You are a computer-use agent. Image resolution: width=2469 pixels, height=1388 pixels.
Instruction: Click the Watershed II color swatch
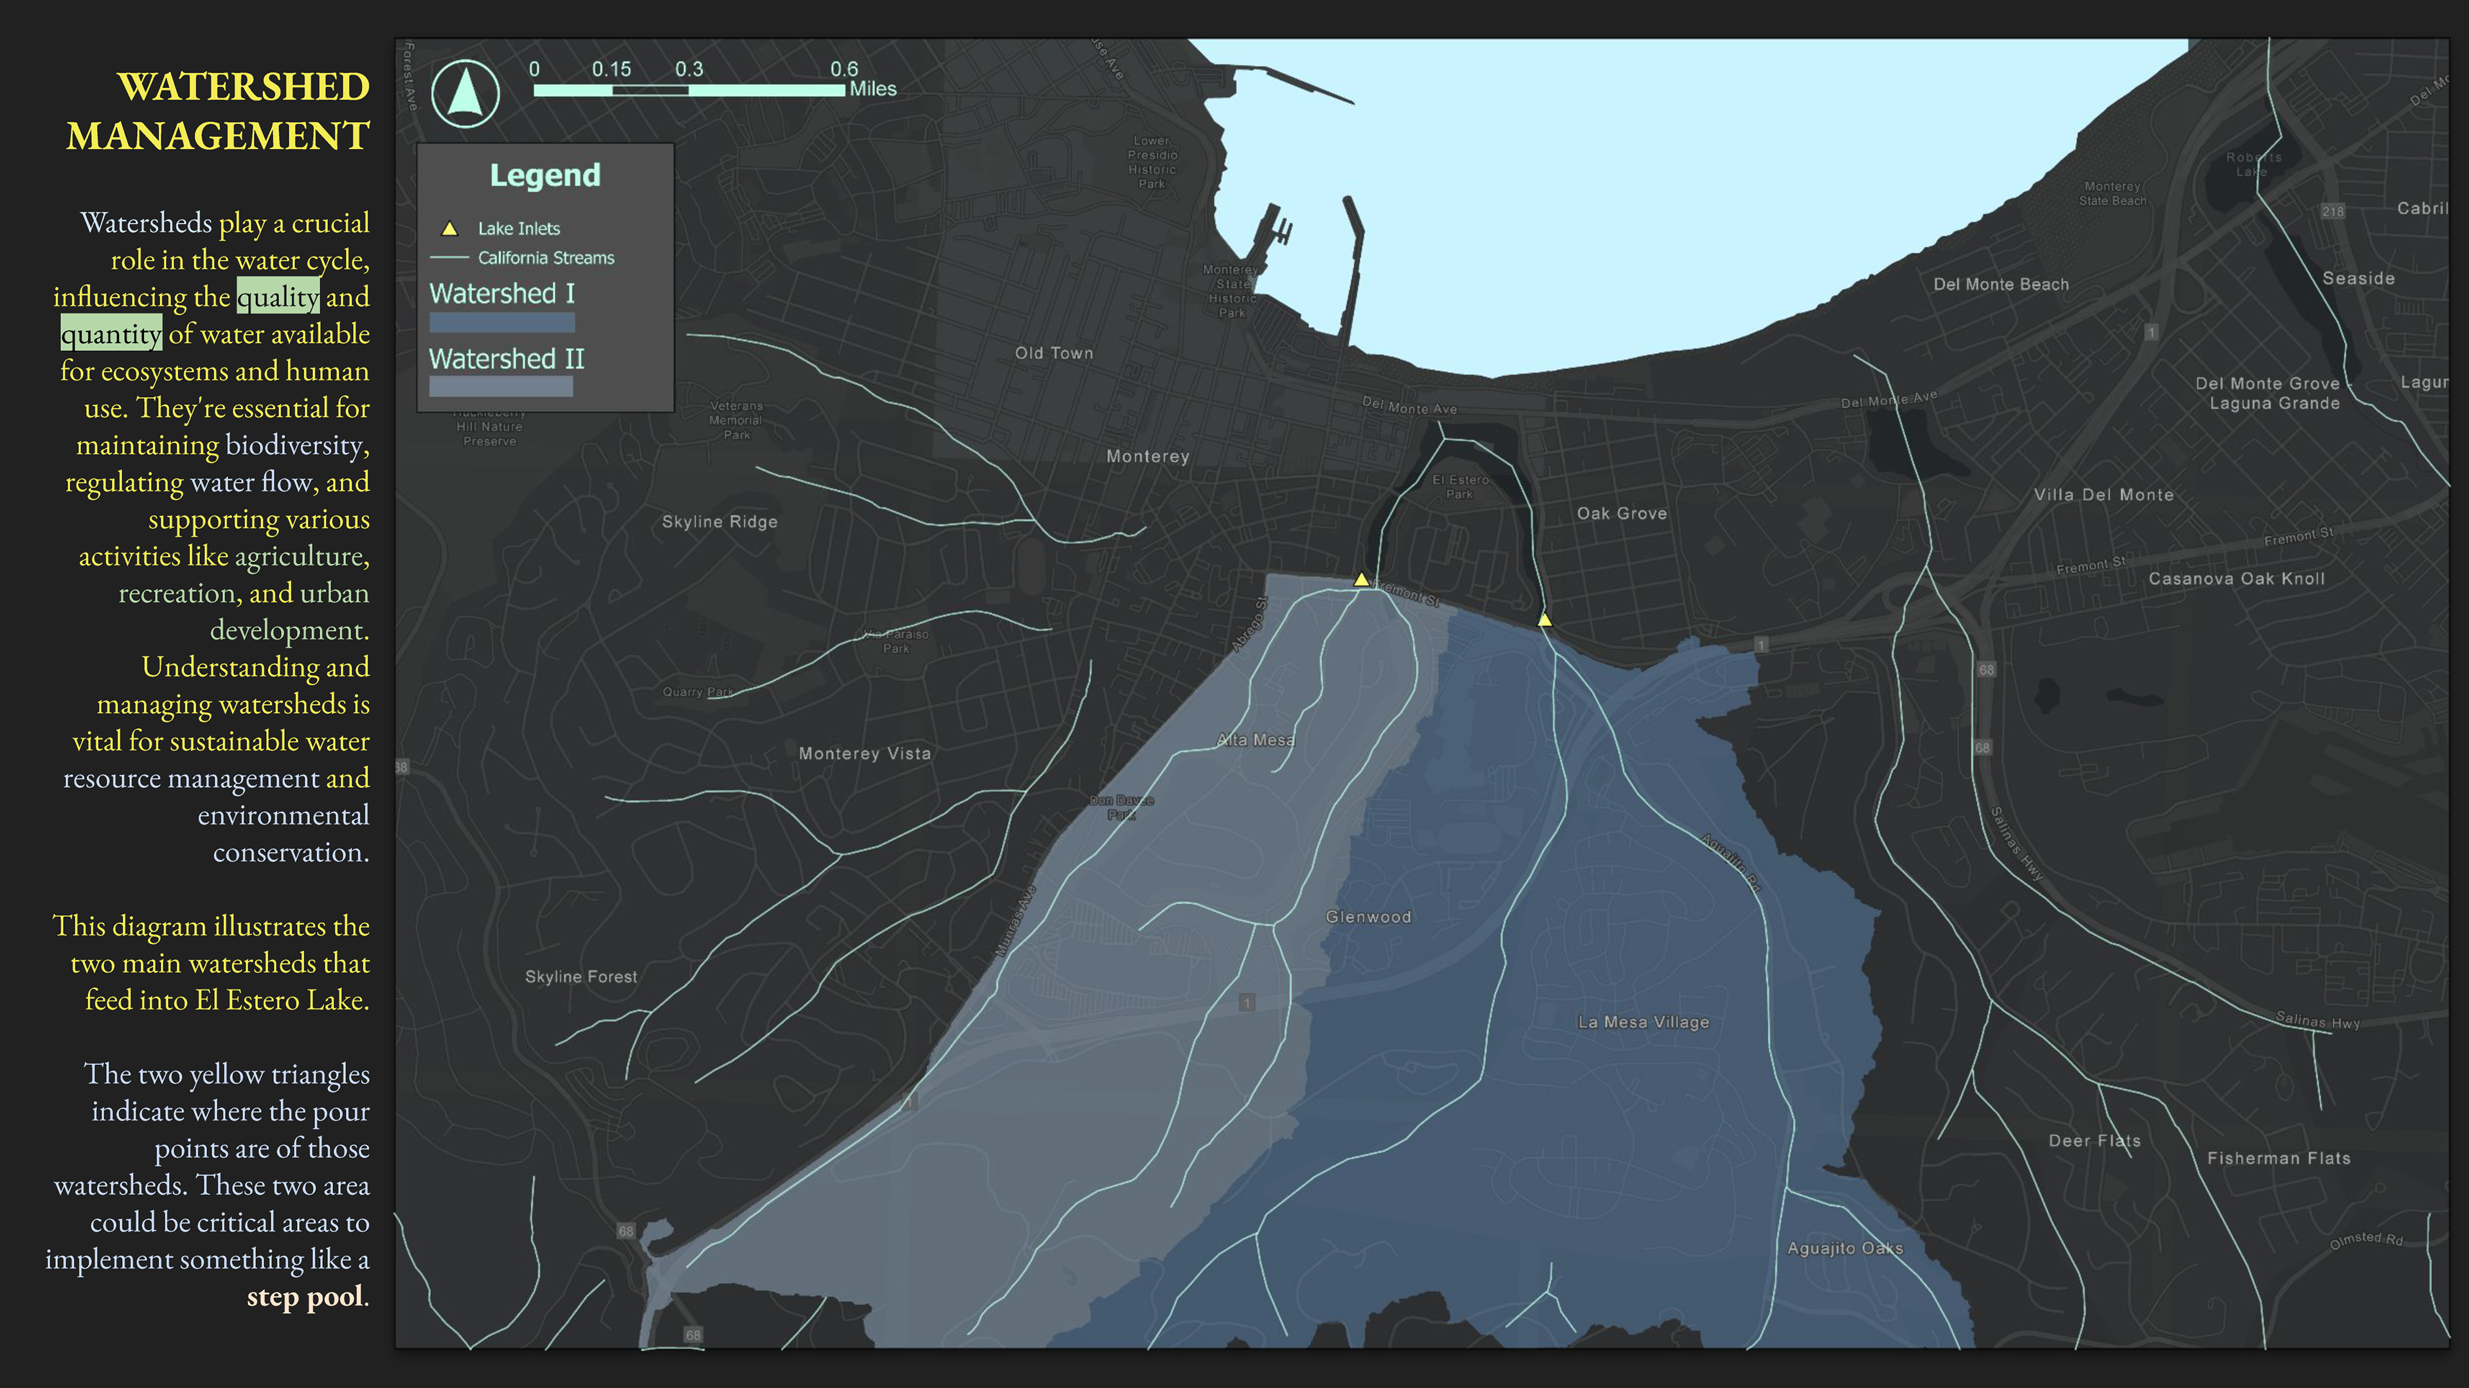pos(502,386)
